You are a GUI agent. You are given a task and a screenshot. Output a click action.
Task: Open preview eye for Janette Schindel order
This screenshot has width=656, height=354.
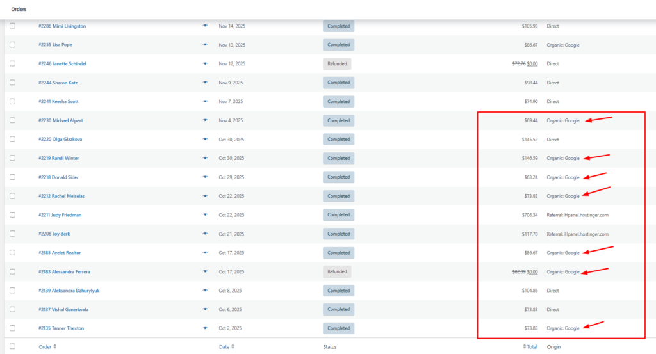click(205, 63)
